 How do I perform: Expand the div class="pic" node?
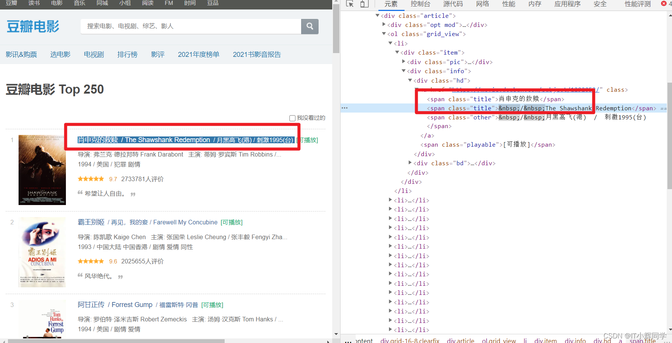[403, 61]
